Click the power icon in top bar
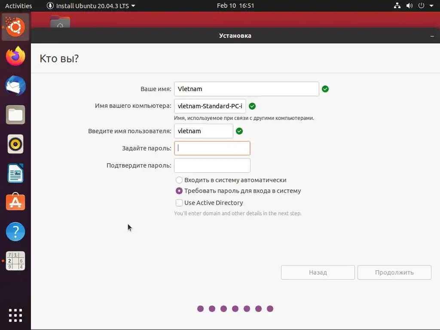The width and height of the screenshot is (440, 330). 421,6
